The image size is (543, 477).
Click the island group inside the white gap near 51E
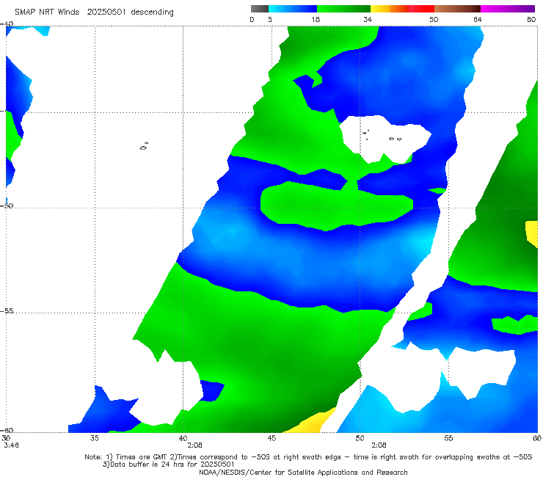coord(382,135)
